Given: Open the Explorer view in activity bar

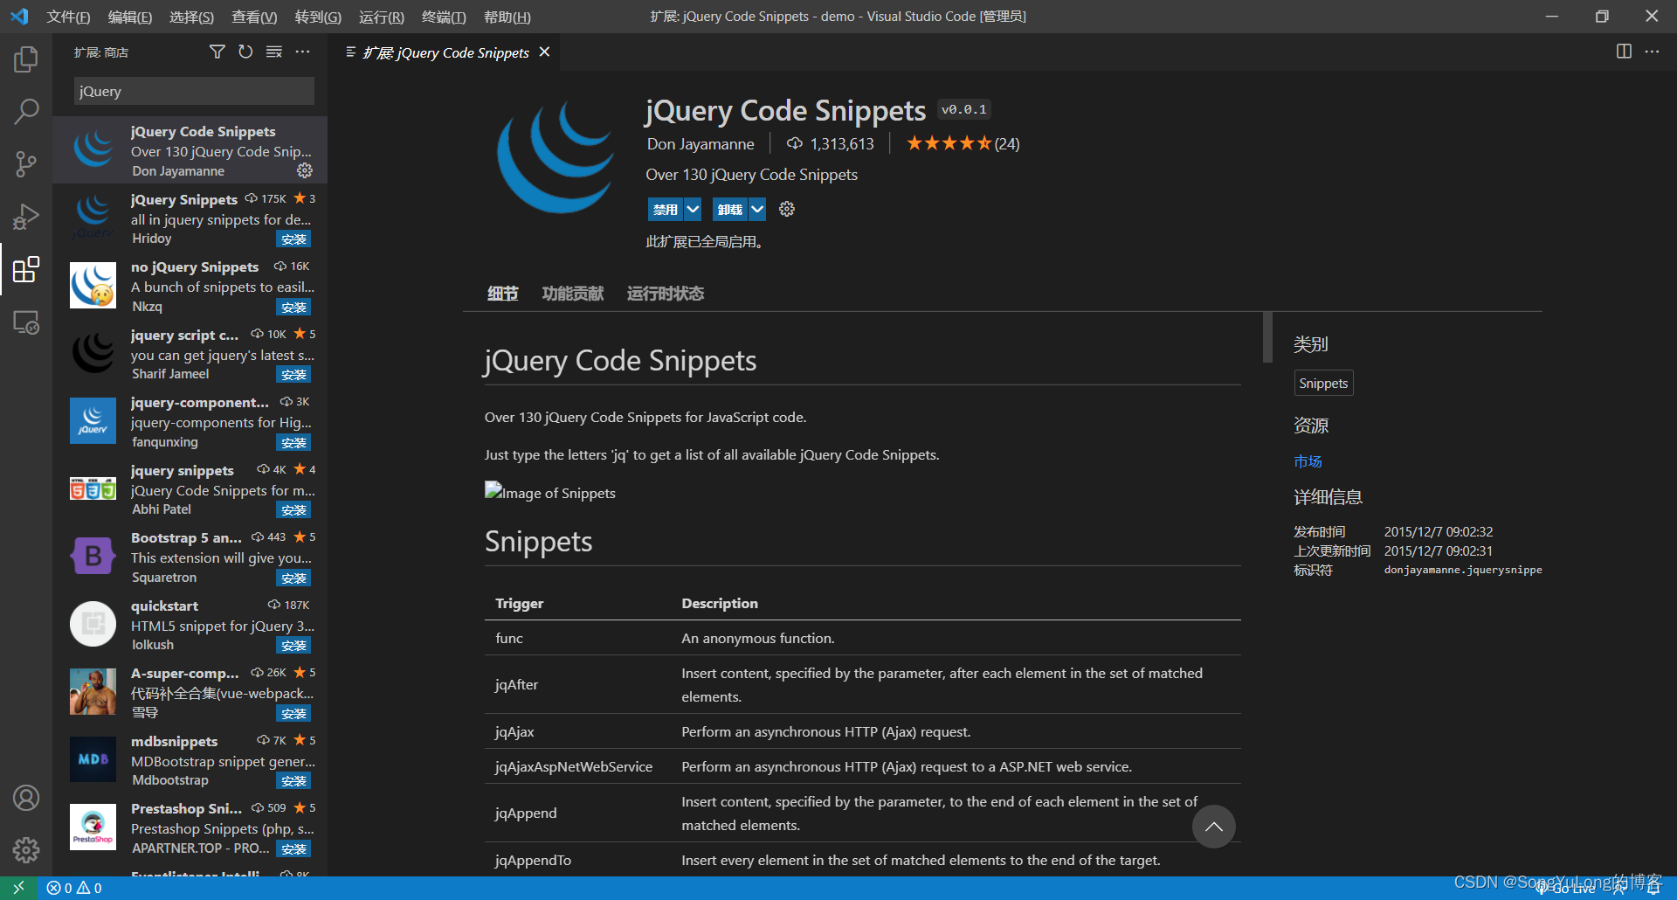Looking at the screenshot, I should (x=26, y=59).
